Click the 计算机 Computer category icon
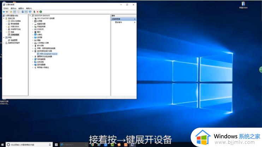 35,34
